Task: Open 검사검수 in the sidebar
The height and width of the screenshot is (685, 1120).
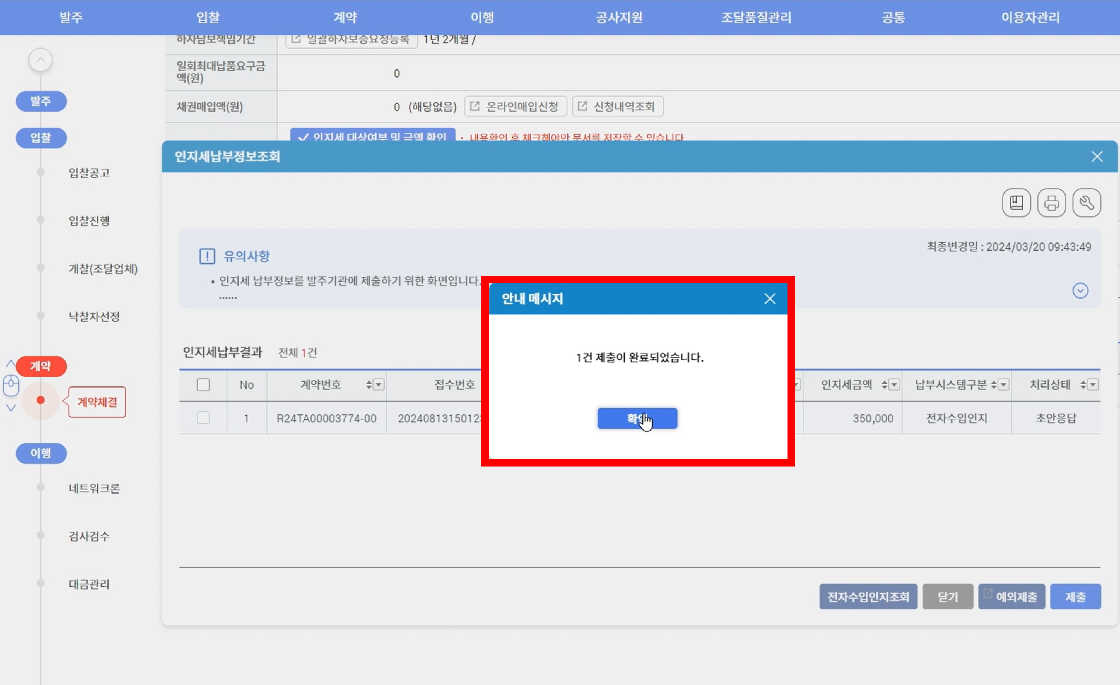Action: coord(89,536)
